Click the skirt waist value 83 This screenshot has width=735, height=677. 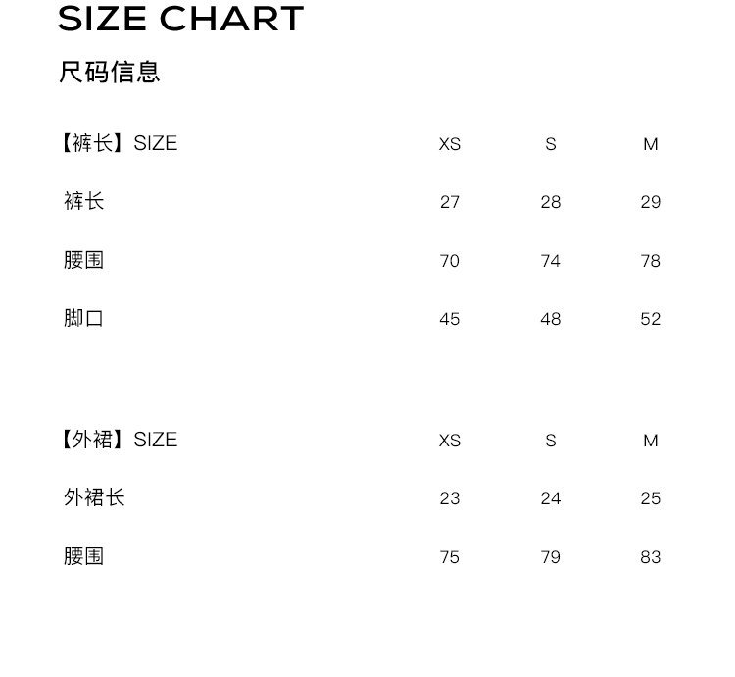pos(651,557)
